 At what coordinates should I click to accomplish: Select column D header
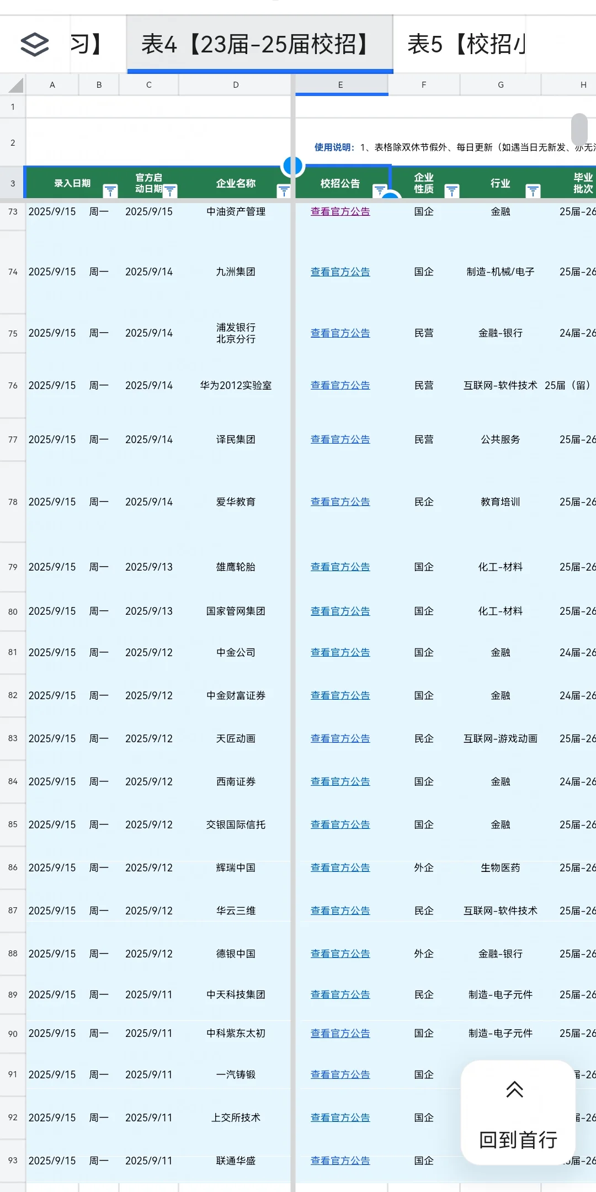click(x=236, y=85)
